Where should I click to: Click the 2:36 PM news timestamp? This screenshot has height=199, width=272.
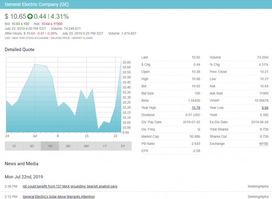[x=11, y=186]
